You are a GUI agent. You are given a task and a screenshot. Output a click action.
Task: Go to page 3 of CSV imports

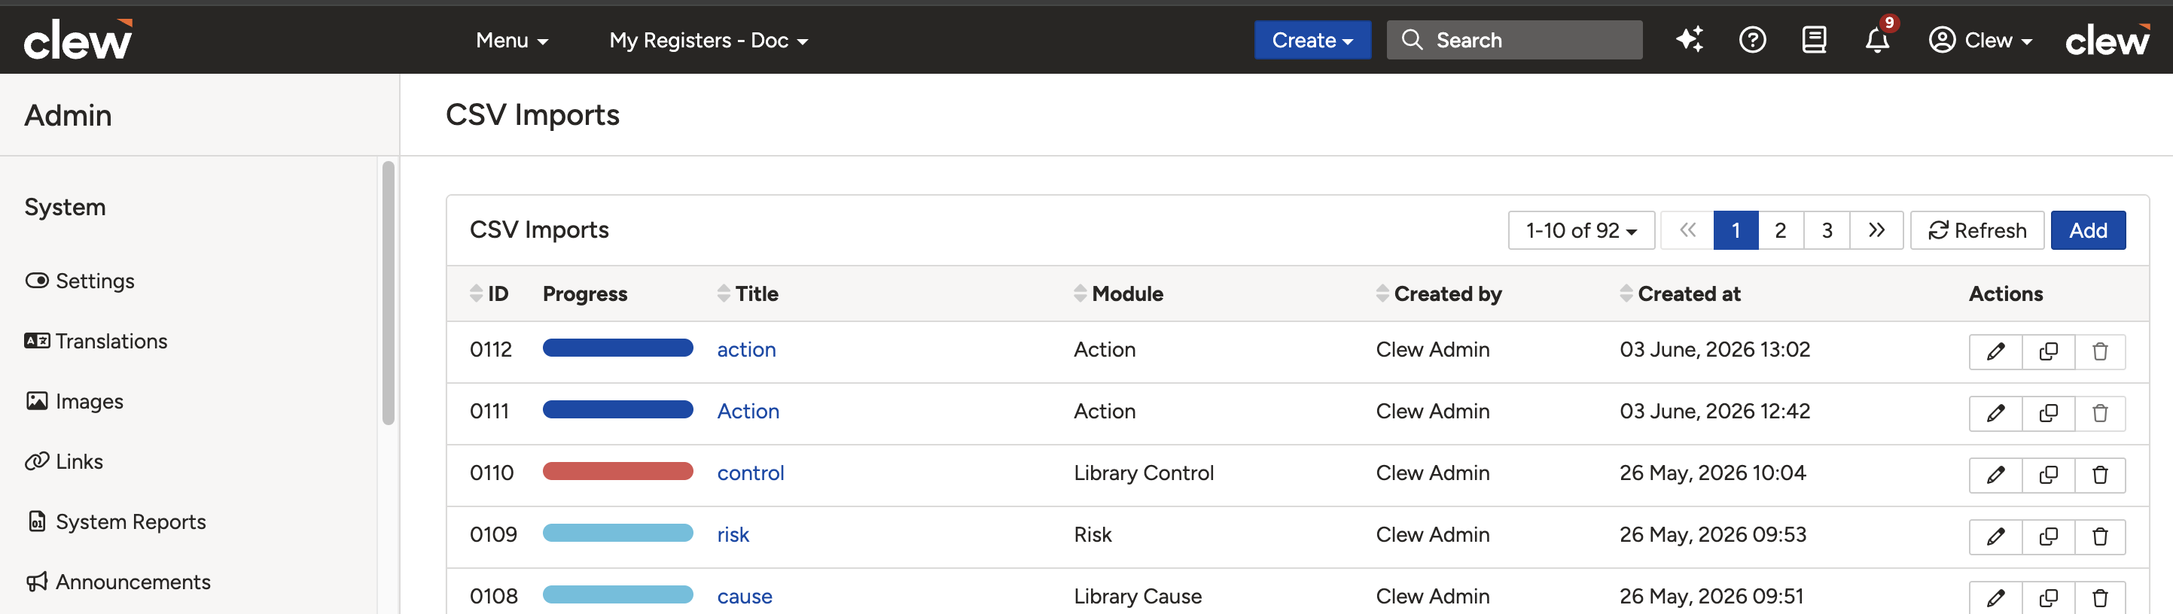(x=1827, y=230)
